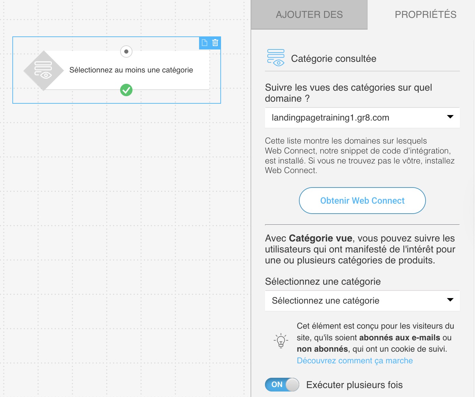Select the Sélectionnez au moins une catégorie block
This screenshot has width=475, height=397.
coord(131,70)
